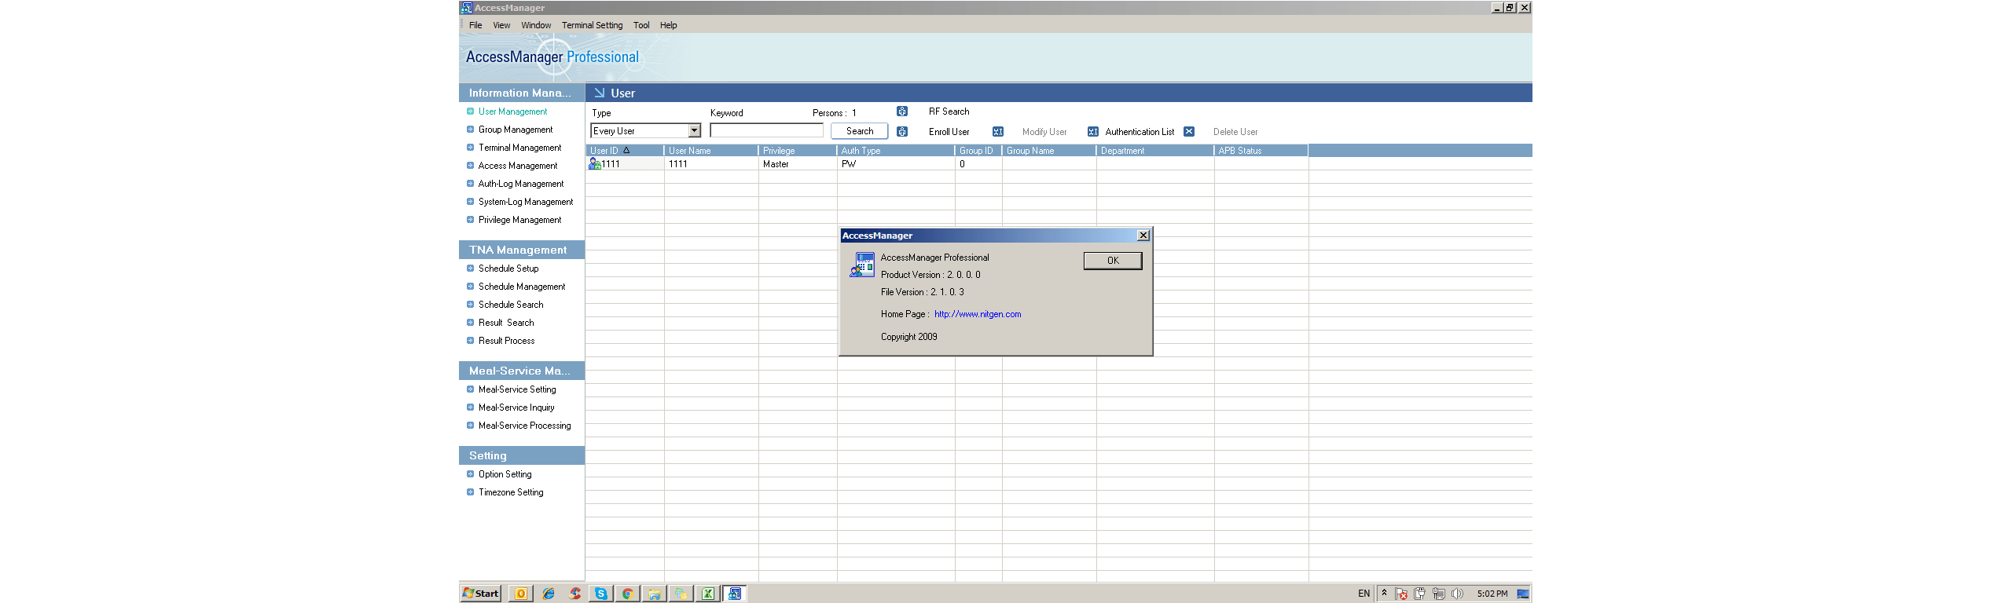Open the Help menu
2004x603 pixels.
pyautogui.click(x=668, y=25)
